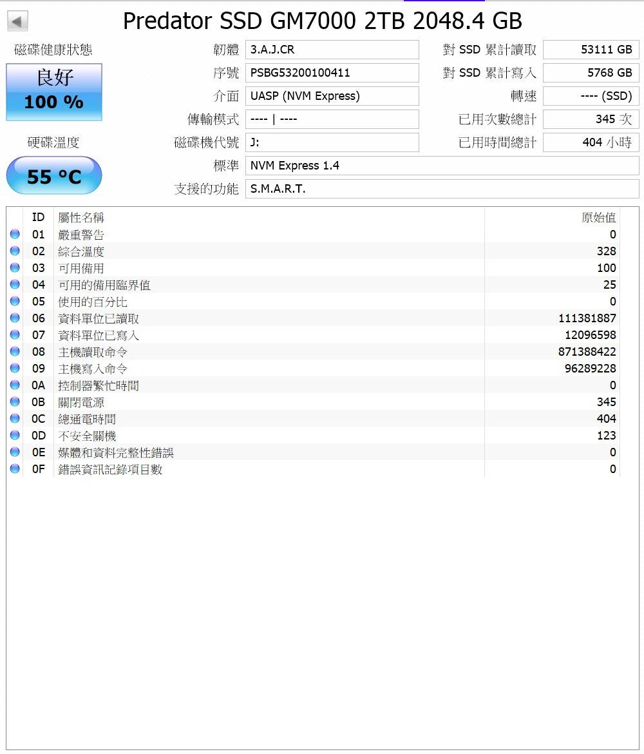Click the back arrow to previous disk
Image resolution: width=644 pixels, height=754 pixels.
click(x=17, y=21)
